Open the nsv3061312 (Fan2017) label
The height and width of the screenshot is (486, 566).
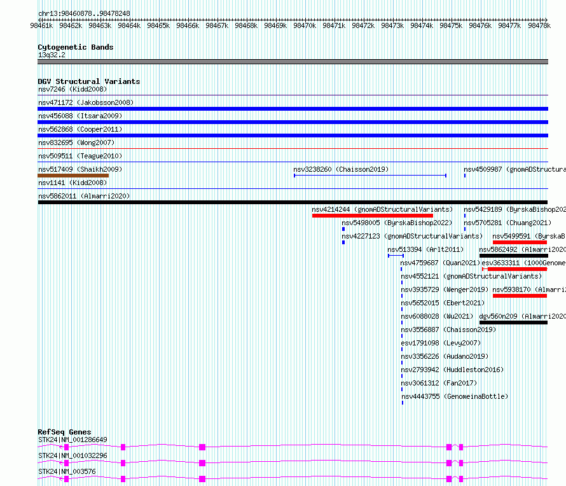coord(439,384)
